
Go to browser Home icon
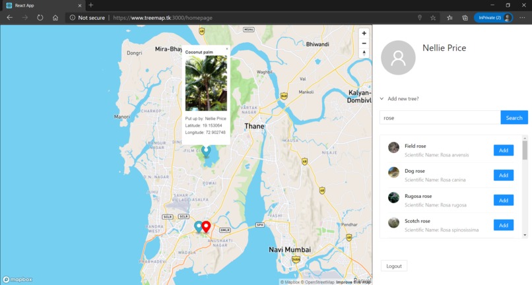coord(55,18)
